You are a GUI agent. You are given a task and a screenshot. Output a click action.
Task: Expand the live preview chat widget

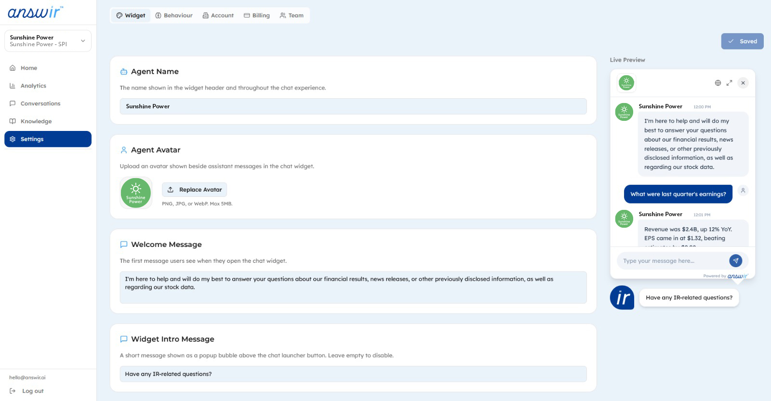729,83
